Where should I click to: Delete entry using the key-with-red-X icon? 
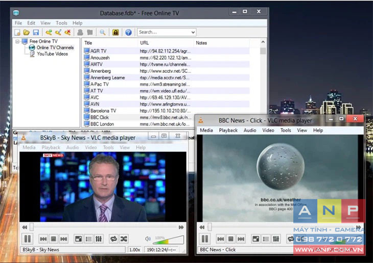(67, 32)
